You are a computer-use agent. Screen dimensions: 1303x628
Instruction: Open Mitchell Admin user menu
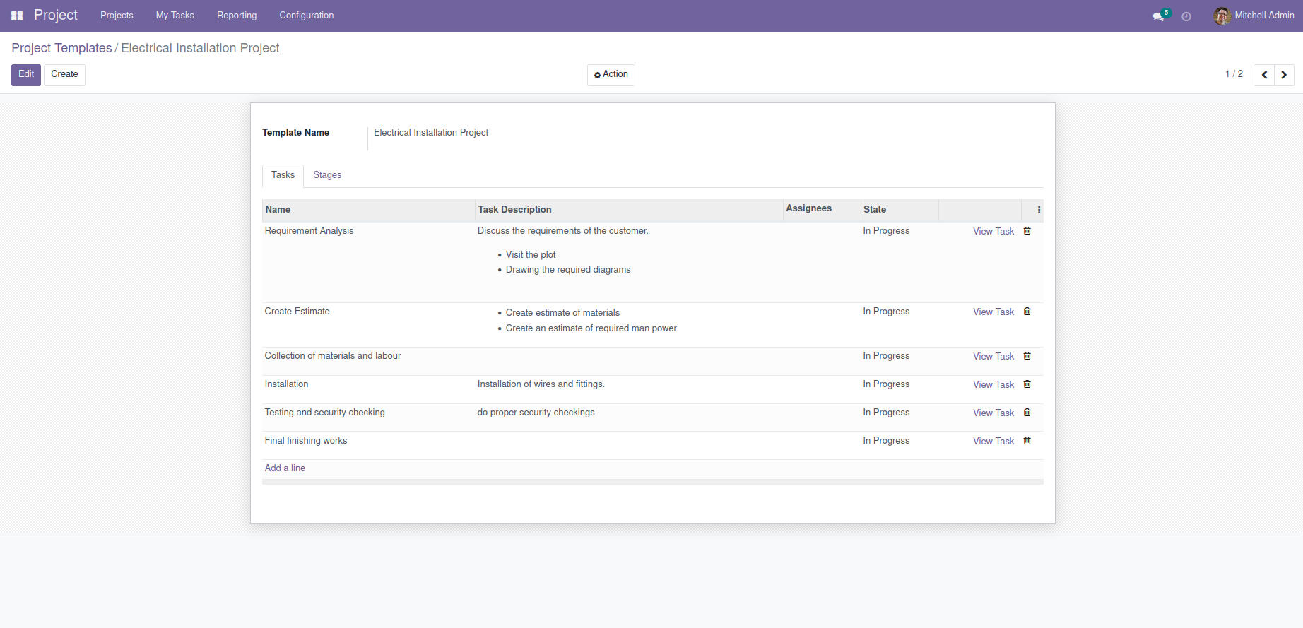coord(1254,16)
